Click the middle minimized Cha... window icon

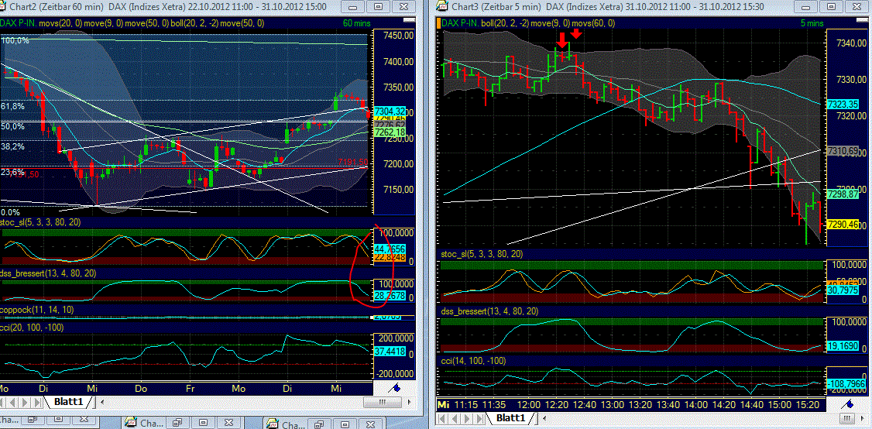(x=130, y=423)
